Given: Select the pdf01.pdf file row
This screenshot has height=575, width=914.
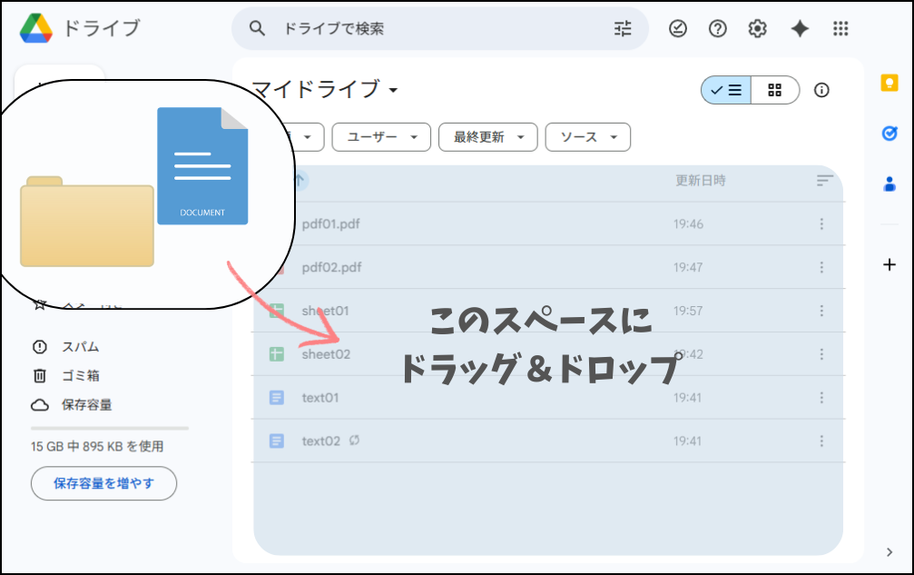Looking at the screenshot, I should point(548,224).
